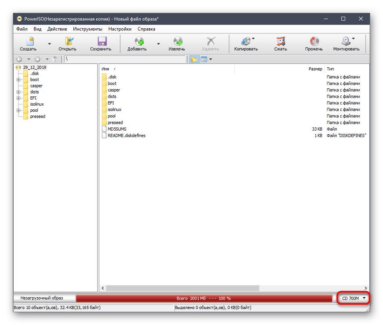
Task: Click the Незагрузочный образ status button
Action: click(42, 298)
